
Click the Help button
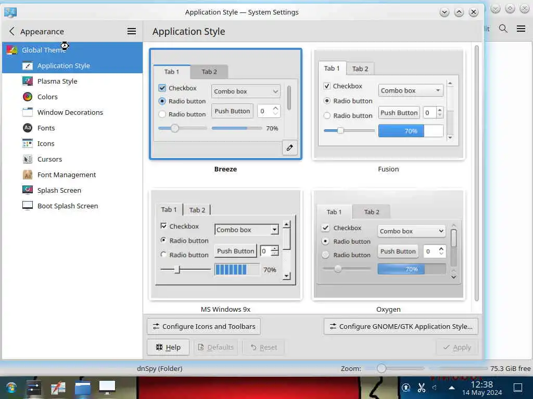[x=168, y=347]
